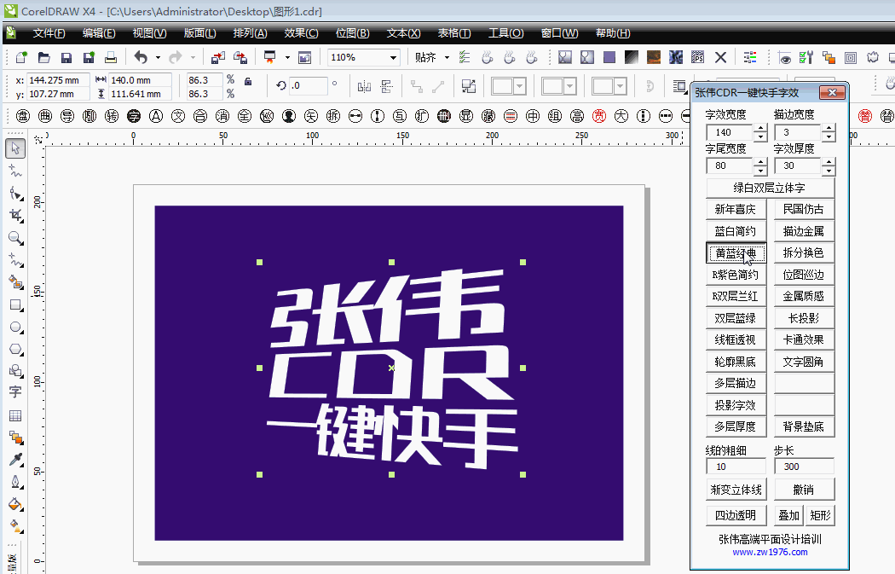
Task: Click the 黄蓝经典 button
Action: tap(736, 252)
